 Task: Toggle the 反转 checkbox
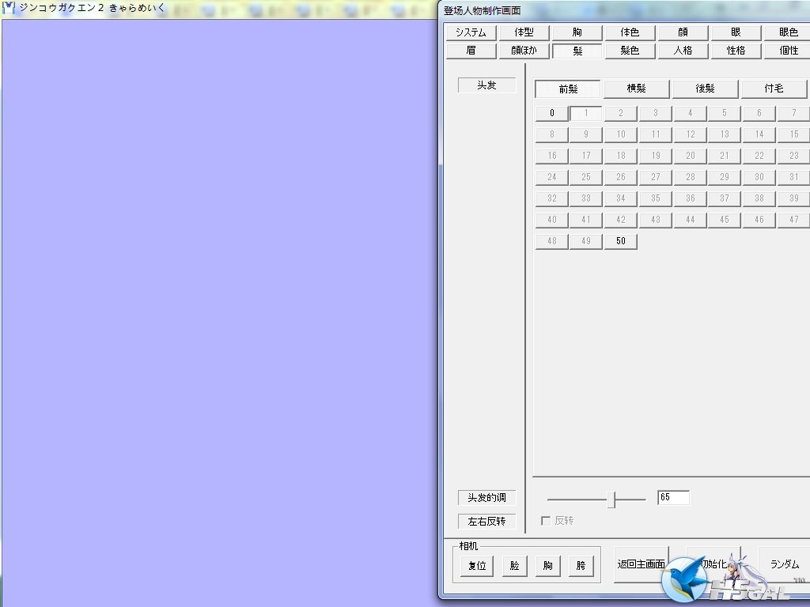546,521
